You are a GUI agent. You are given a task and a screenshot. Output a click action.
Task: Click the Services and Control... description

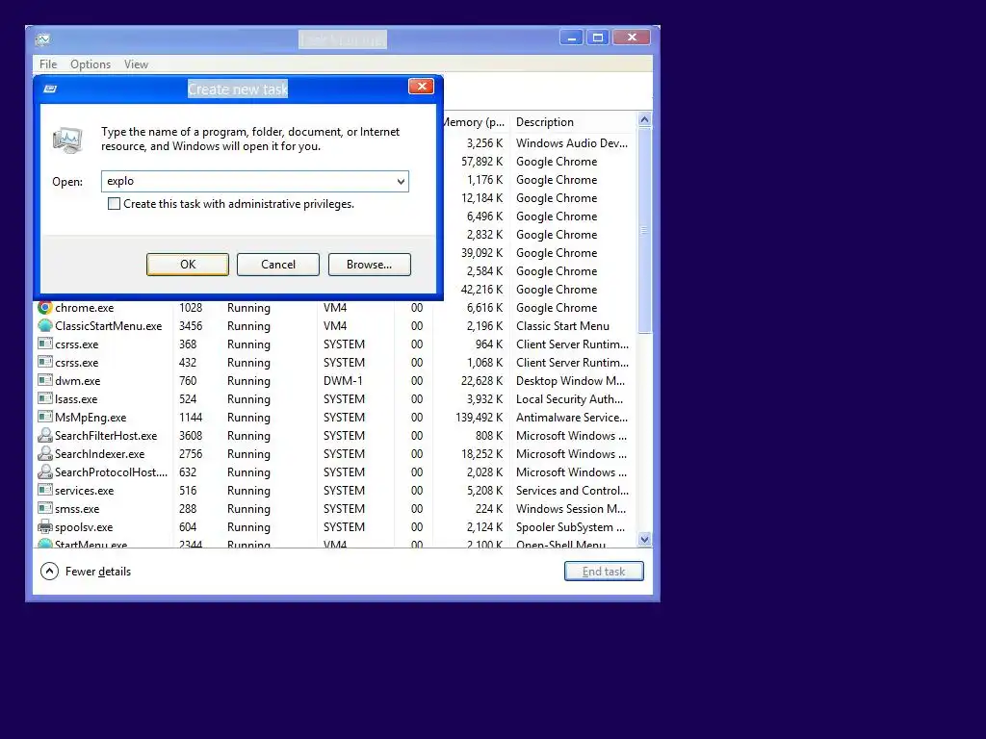coord(572,490)
